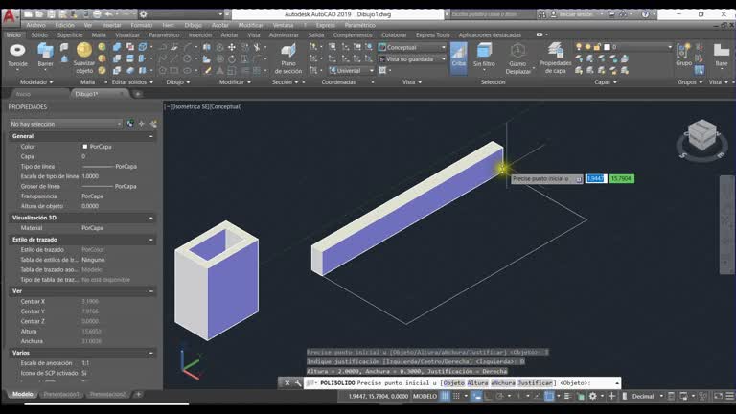736x414 pixels.
Task: Toggle dynamic input in status bar
Action: point(476,396)
